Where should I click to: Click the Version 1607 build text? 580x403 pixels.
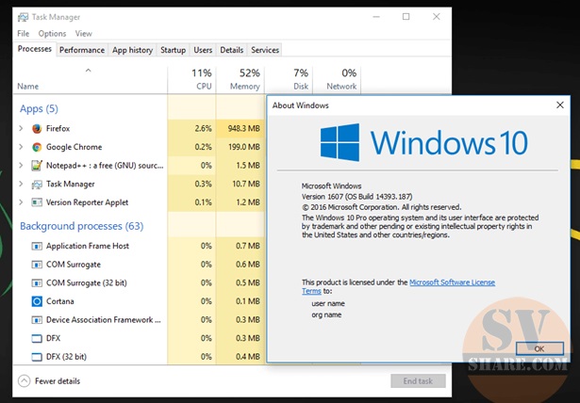point(356,197)
